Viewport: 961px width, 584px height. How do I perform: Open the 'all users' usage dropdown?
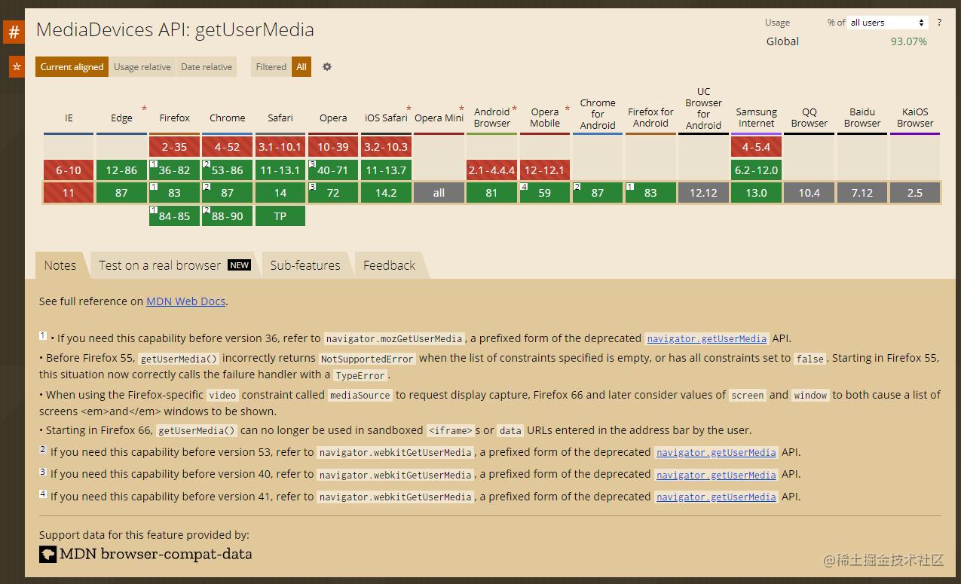887,23
